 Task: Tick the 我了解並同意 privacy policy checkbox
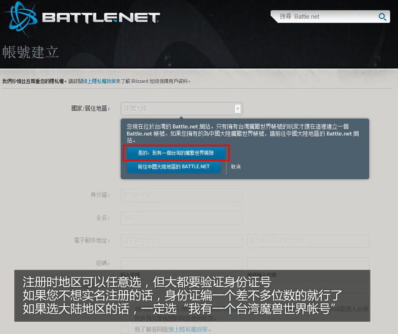(x=125, y=329)
